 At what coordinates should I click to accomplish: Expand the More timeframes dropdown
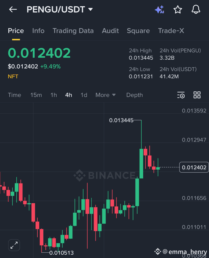(x=106, y=95)
